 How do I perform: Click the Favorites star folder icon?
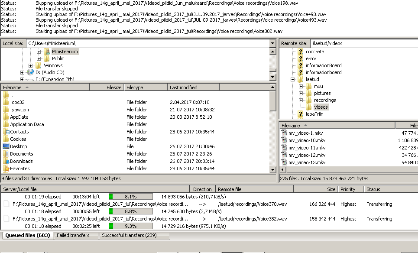click(6, 169)
